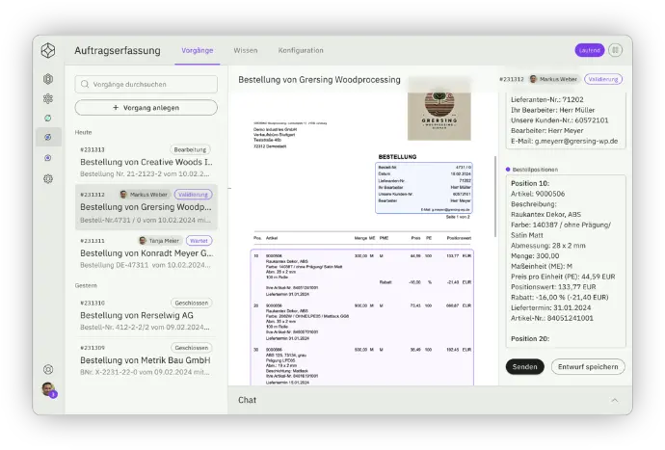Toggle the Laufend status pill
This screenshot has width=665, height=450.
[589, 50]
